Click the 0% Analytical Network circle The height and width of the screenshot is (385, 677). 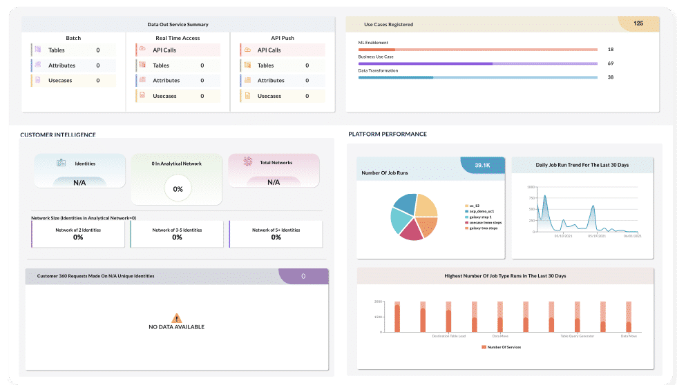point(178,188)
